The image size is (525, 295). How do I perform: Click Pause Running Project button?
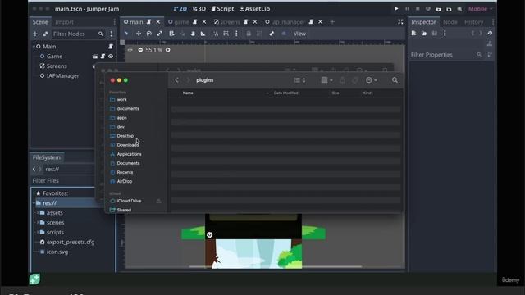[407, 9]
